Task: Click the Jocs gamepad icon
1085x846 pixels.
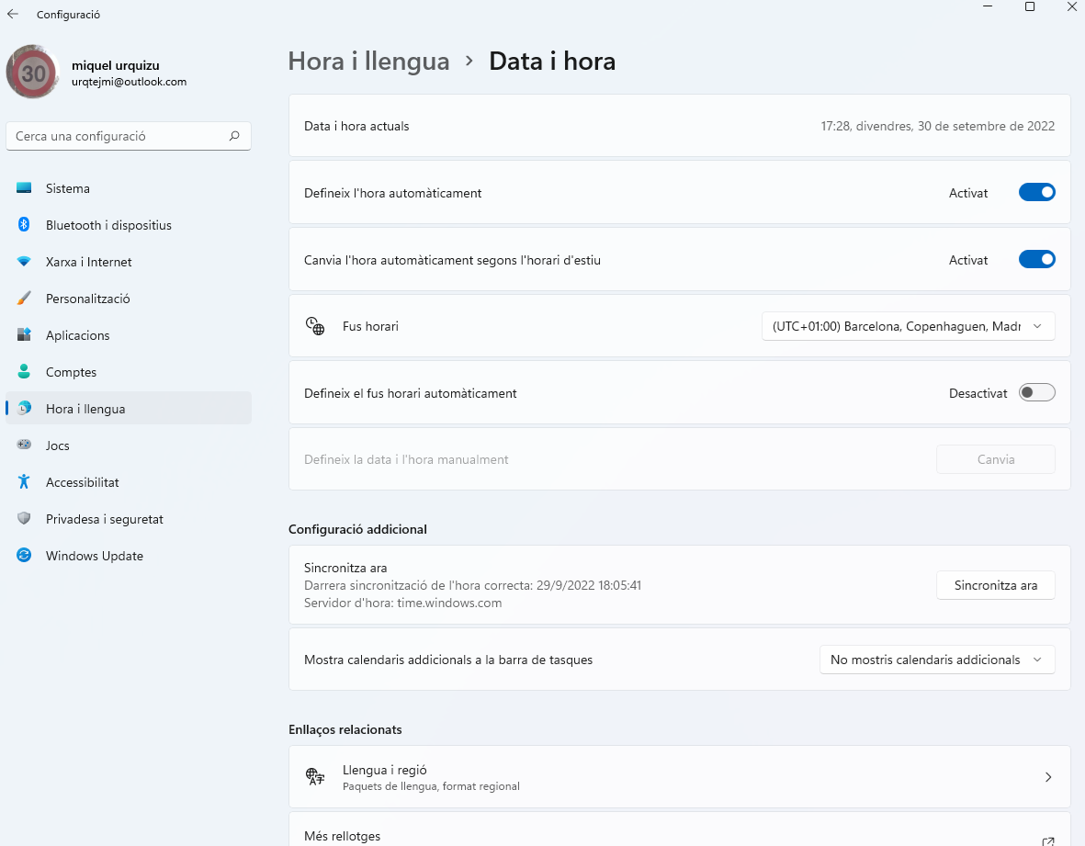Action: (x=25, y=446)
